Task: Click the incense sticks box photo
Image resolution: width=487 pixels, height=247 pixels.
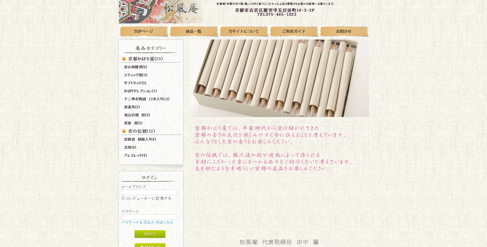Action: click(279, 78)
